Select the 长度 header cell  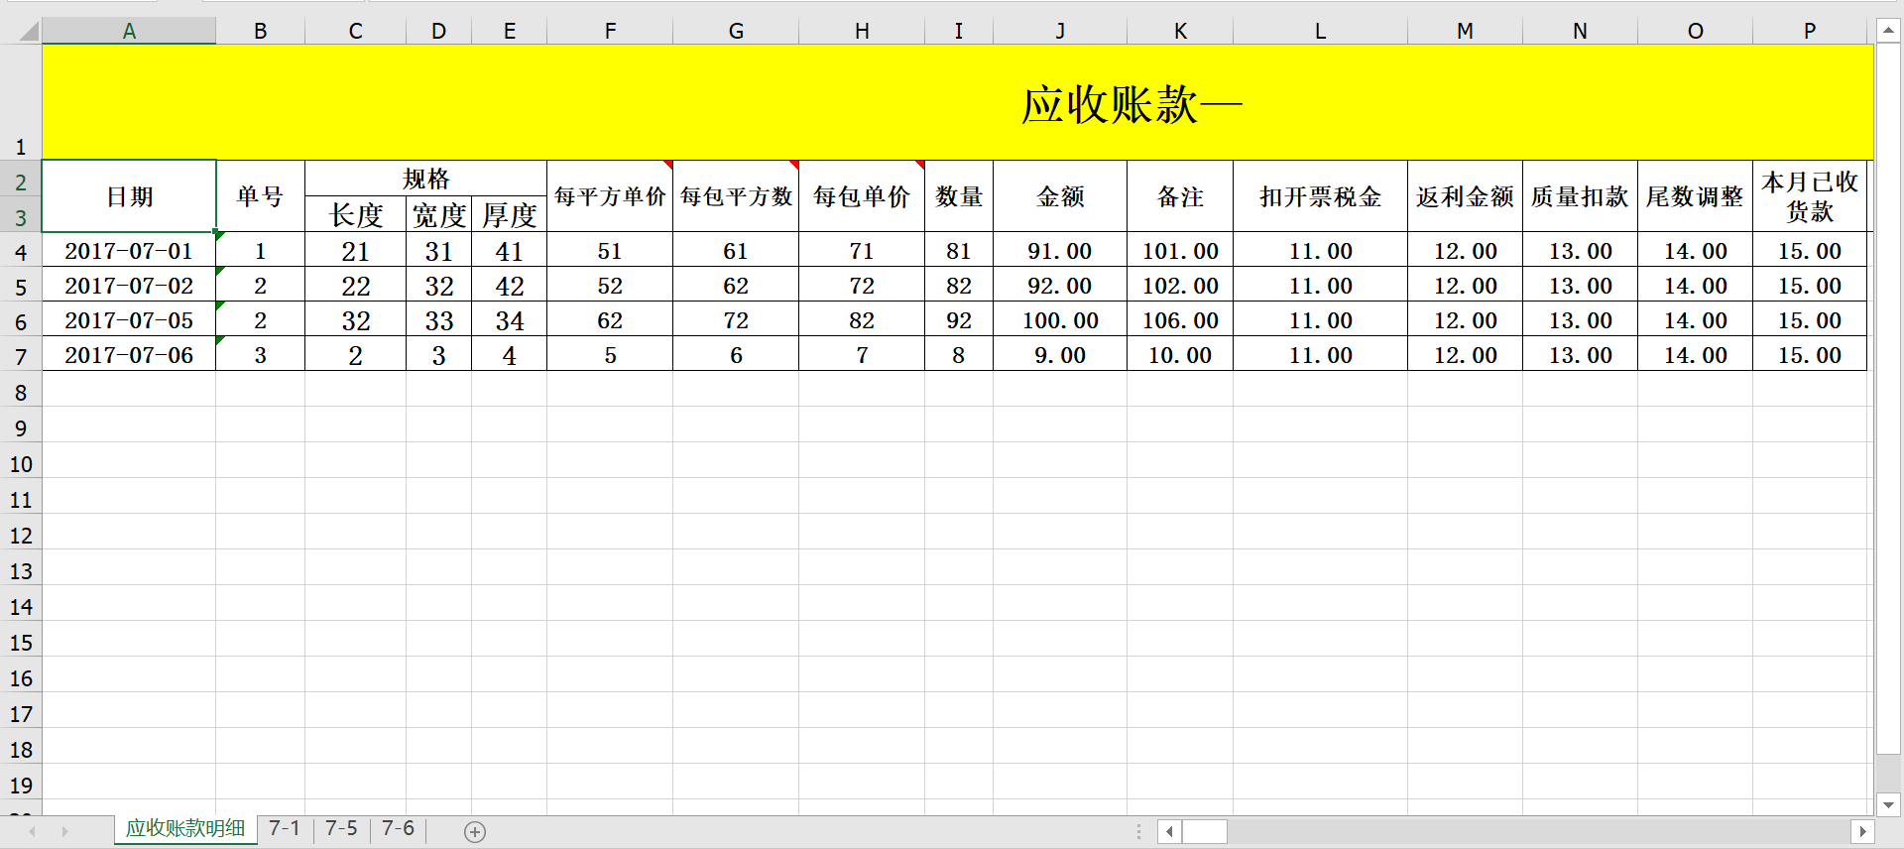355,214
